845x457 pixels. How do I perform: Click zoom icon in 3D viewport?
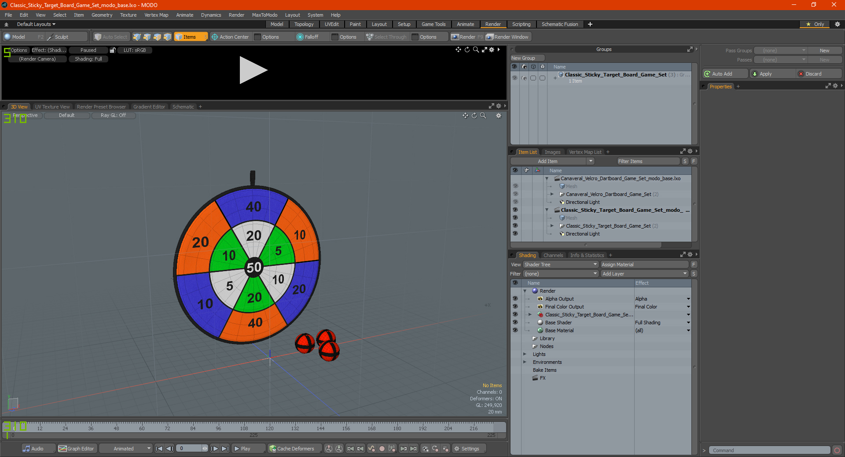483,116
